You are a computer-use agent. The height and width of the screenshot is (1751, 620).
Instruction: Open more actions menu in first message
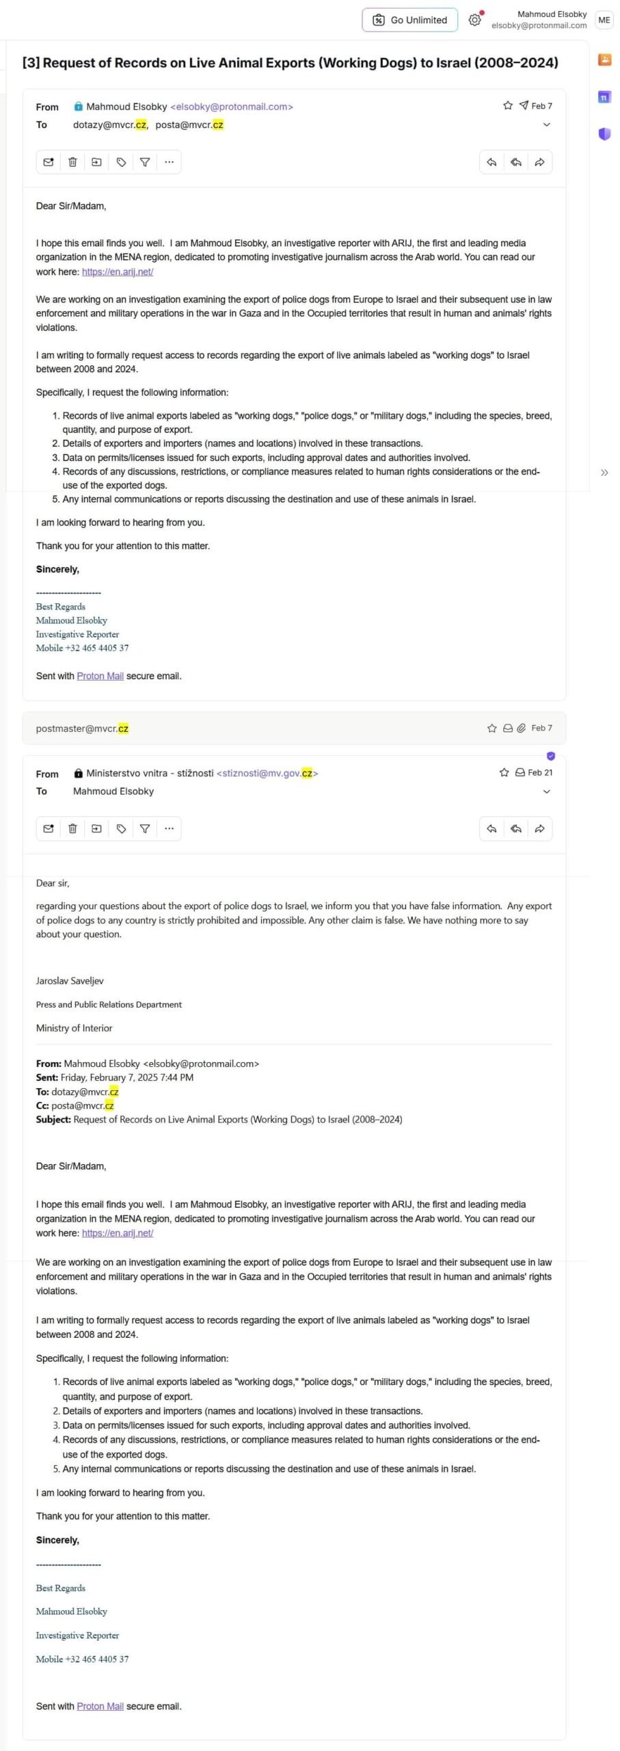169,162
